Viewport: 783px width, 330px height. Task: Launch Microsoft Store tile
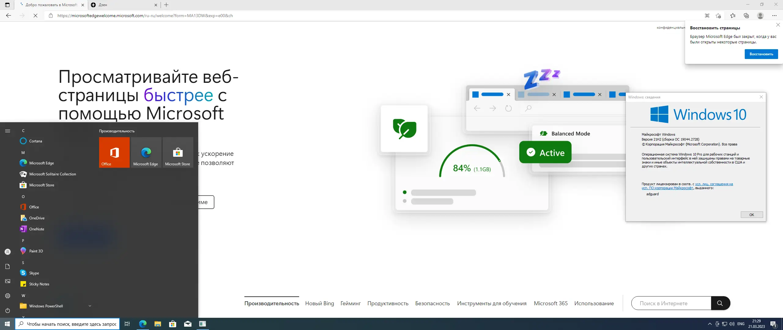(178, 152)
